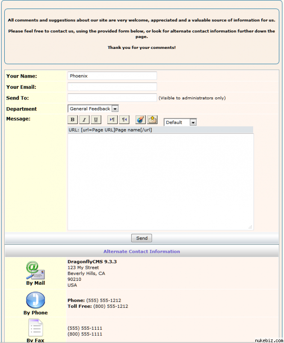
Task: Click the By Phone blue handset icon
Action: 35,300
